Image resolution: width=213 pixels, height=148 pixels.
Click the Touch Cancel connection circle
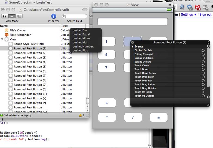pos(203,66)
